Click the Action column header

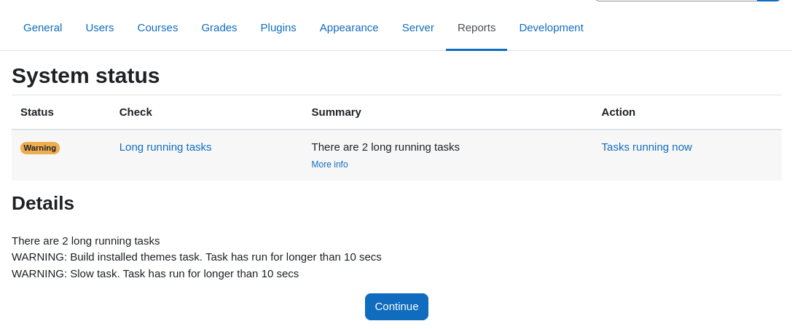click(x=619, y=112)
